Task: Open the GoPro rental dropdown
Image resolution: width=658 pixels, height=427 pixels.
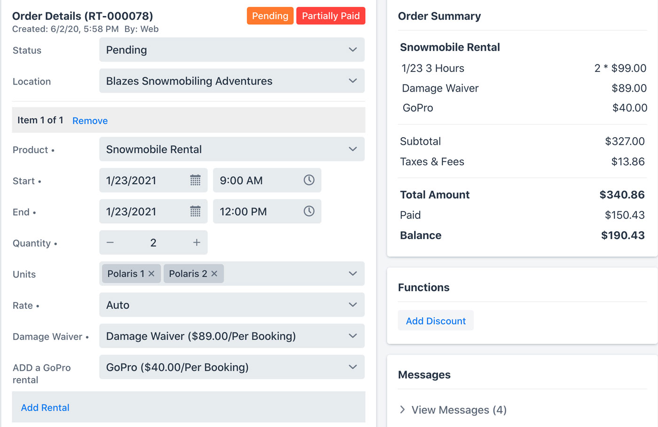Action: (232, 367)
